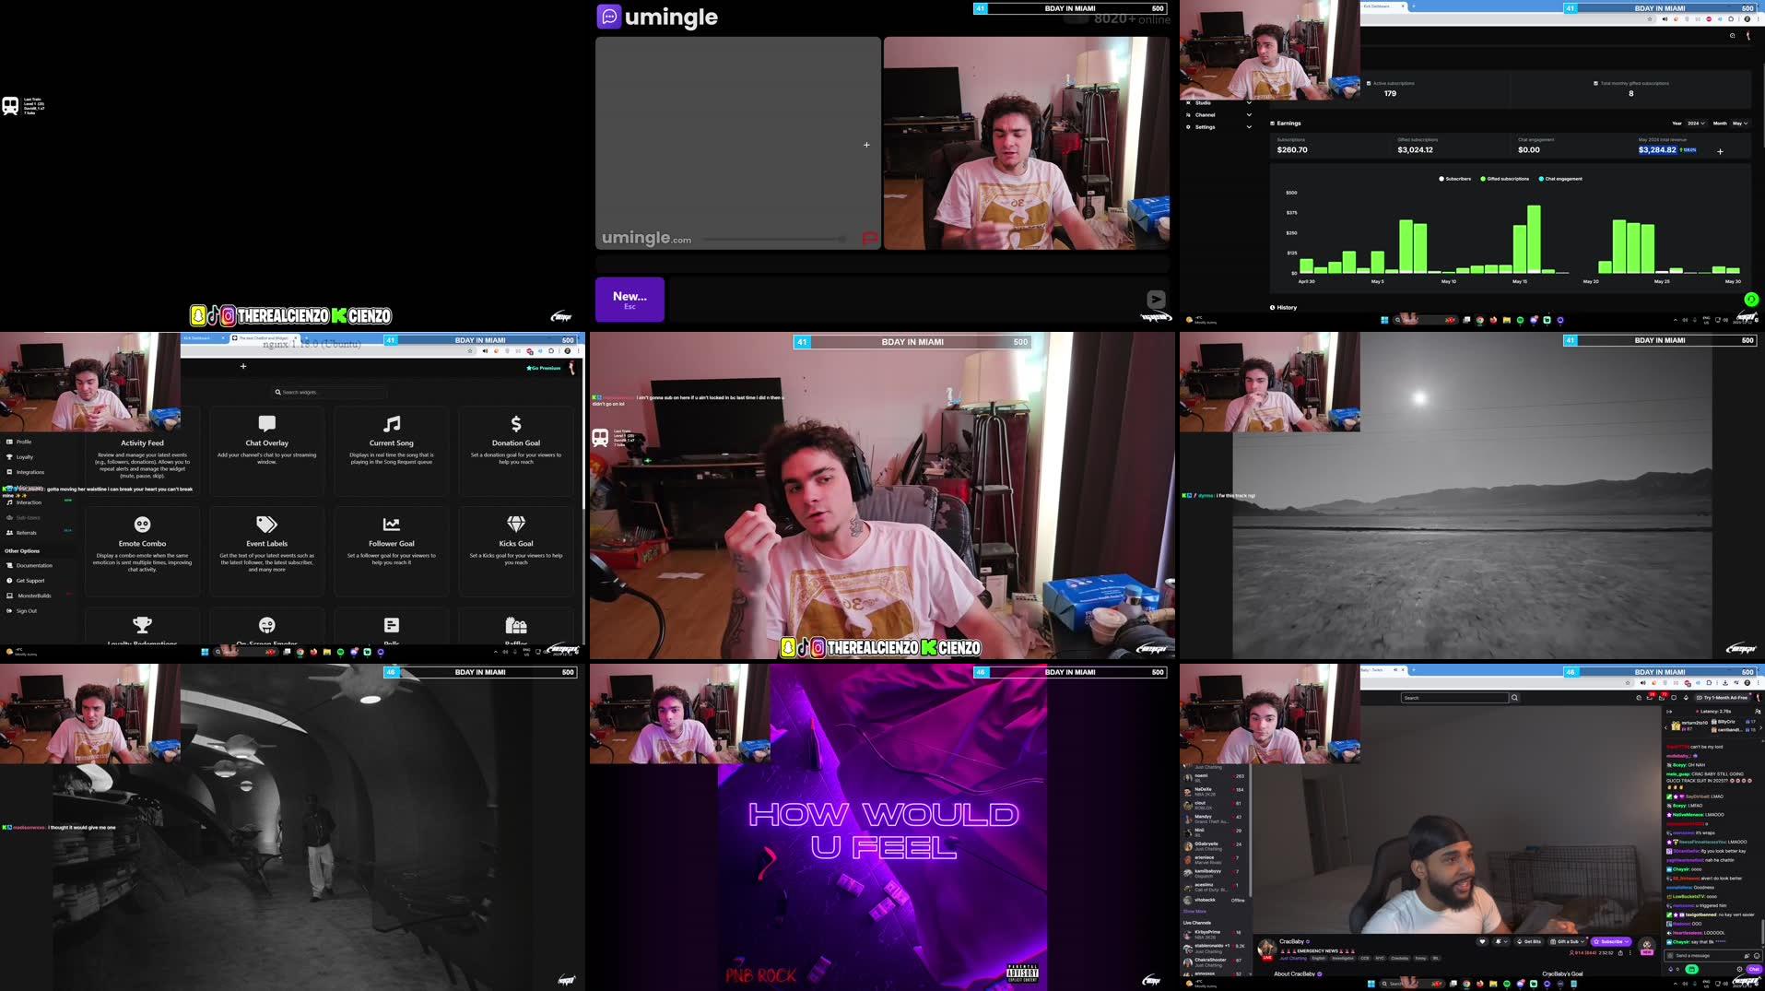
Task: Click the Subscribe button on CracBaby's channel
Action: [x=1611, y=941]
